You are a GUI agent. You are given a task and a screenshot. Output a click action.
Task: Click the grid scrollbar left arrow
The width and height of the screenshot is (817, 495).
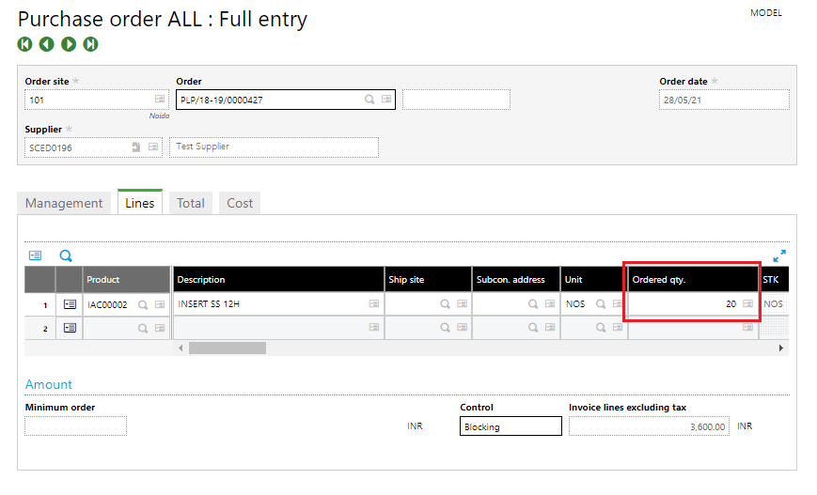[181, 348]
